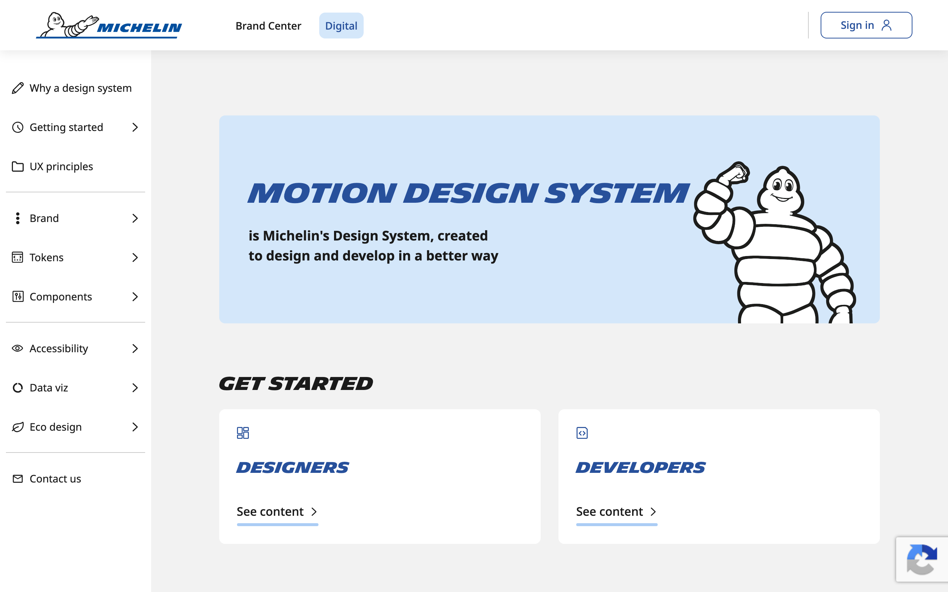This screenshot has width=948, height=592.
Task: Select Getting started in the sidebar
Action: click(x=66, y=127)
